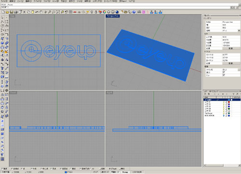Activate the Perspective viewport title tab

[113, 16]
